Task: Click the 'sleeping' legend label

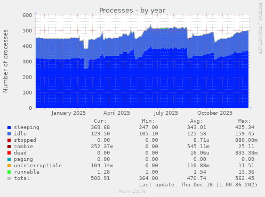Action: 27,127
